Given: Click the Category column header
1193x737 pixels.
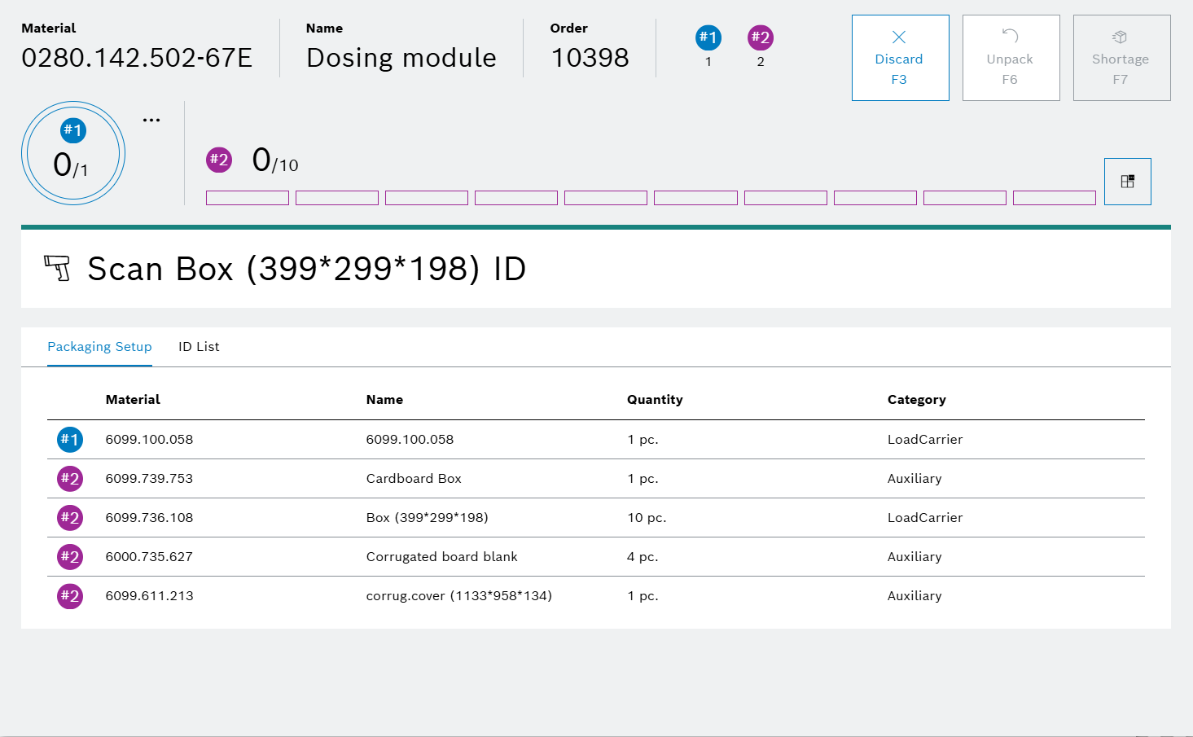Looking at the screenshot, I should click(916, 400).
